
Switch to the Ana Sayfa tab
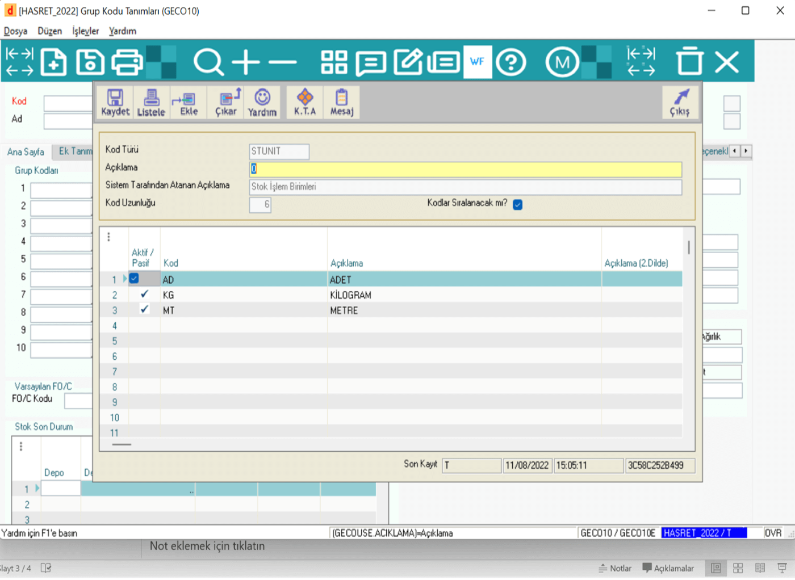tap(26, 152)
